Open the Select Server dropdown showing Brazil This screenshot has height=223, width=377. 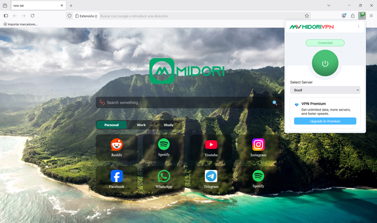(325, 90)
